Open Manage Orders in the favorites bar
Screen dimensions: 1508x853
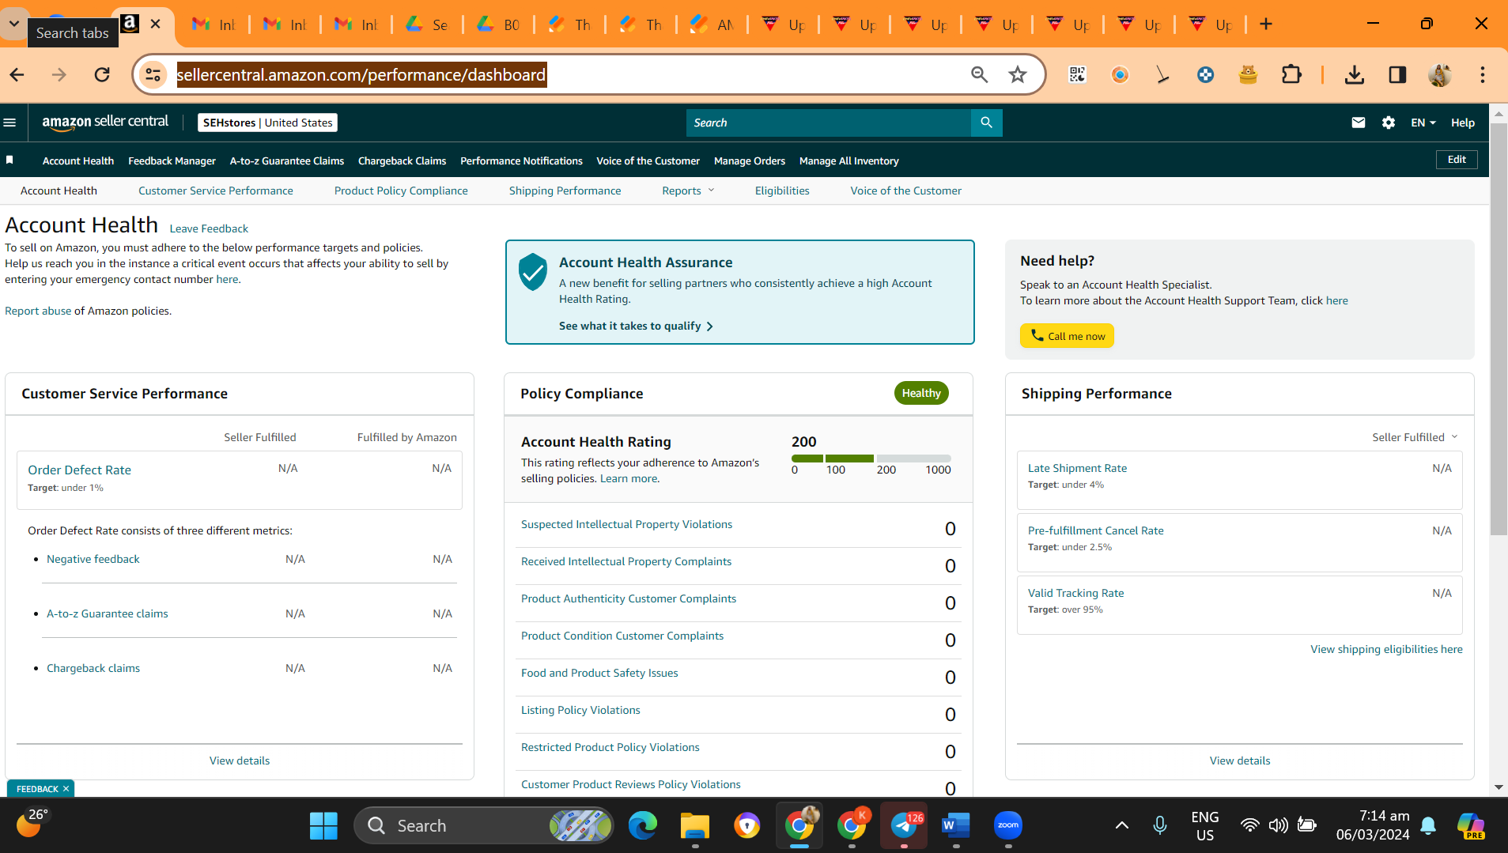point(750,160)
